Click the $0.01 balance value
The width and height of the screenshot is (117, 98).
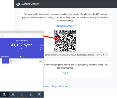(x=22, y=48)
